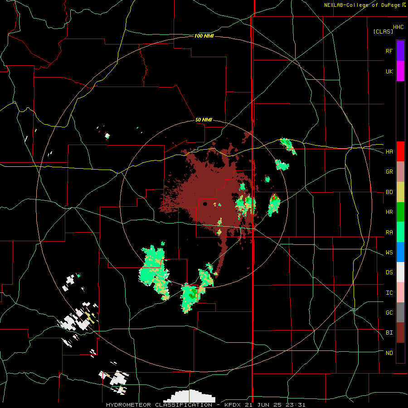
Task: Click the IC legend label
Action: (389, 292)
